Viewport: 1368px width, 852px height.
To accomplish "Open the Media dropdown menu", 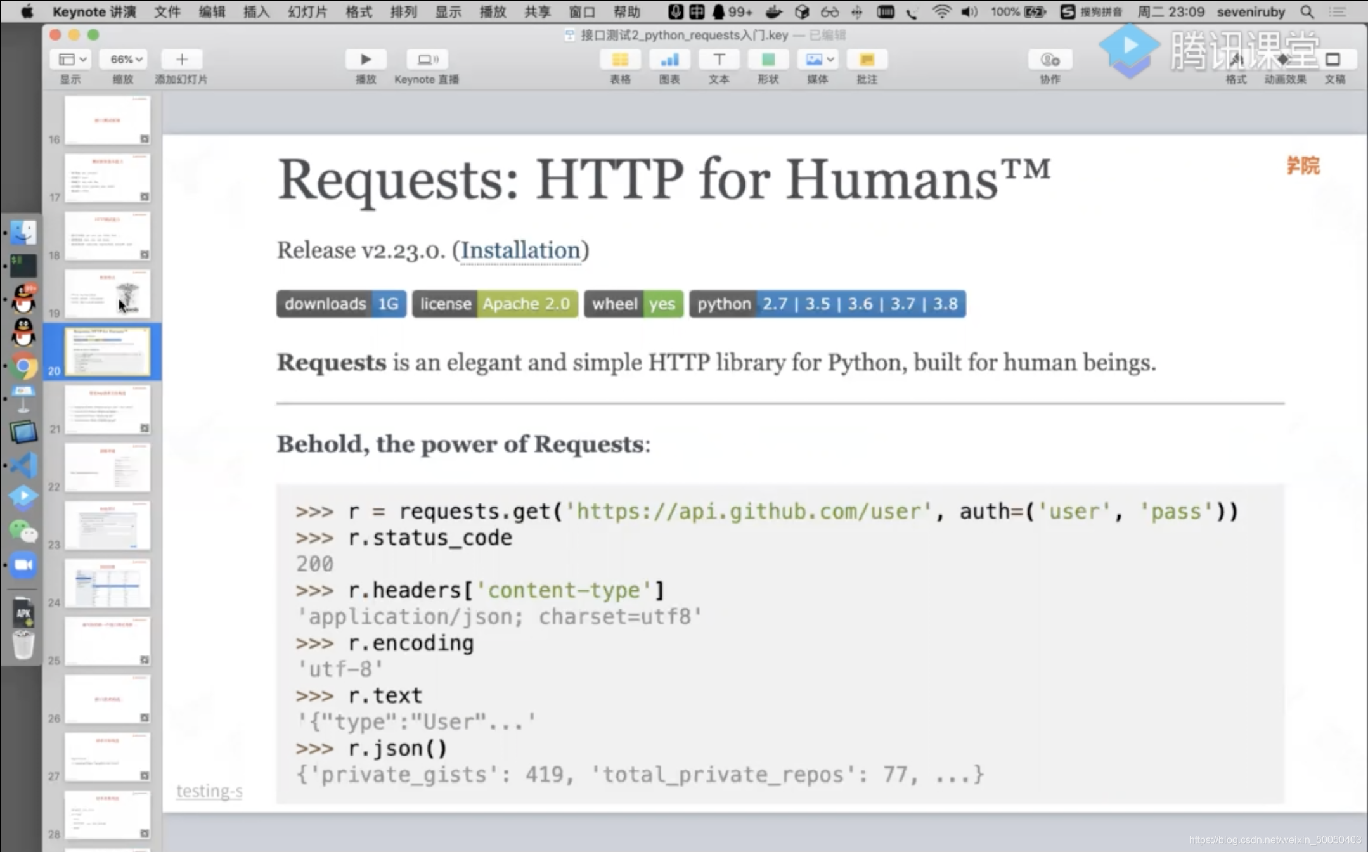I will click(818, 60).
